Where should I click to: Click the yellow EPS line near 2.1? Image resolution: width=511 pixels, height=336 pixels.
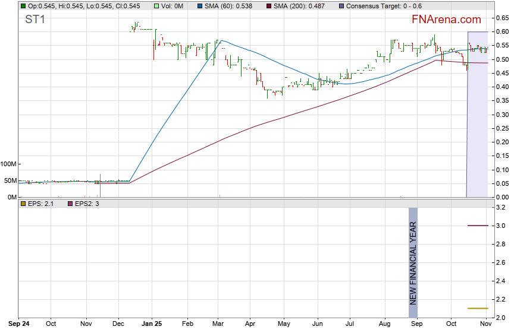478,308
